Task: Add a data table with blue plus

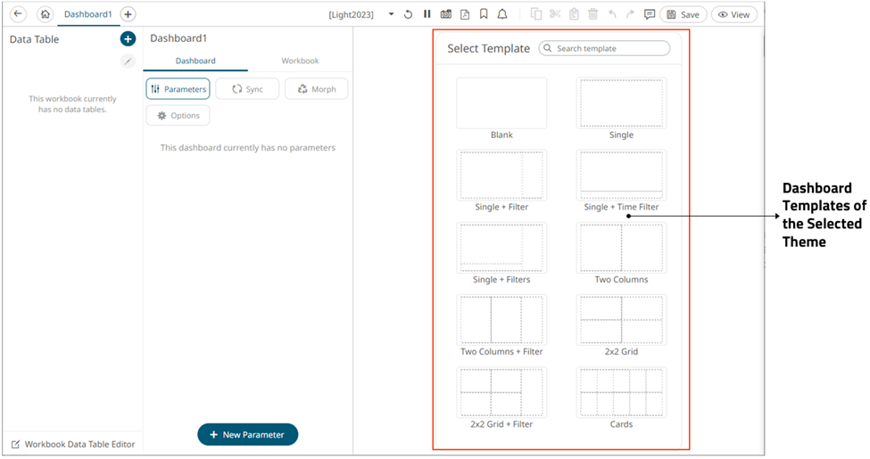Action: [x=128, y=39]
